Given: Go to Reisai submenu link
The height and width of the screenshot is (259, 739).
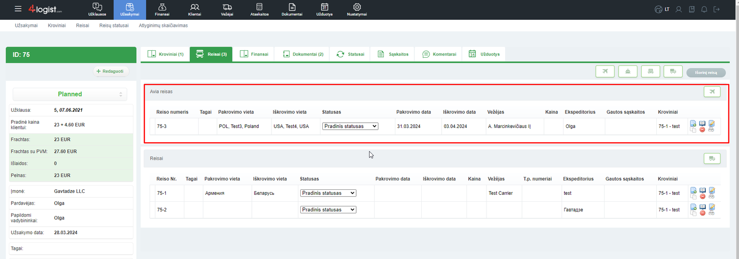Looking at the screenshot, I should [x=83, y=25].
